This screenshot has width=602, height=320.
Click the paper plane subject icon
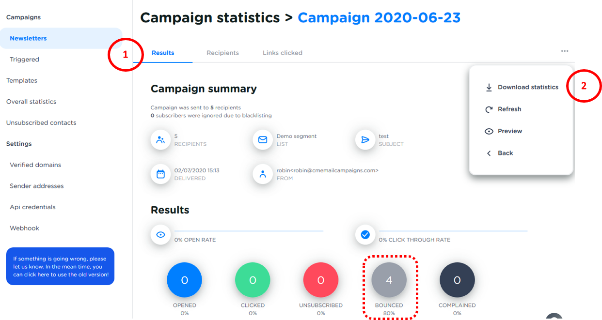[x=365, y=140]
